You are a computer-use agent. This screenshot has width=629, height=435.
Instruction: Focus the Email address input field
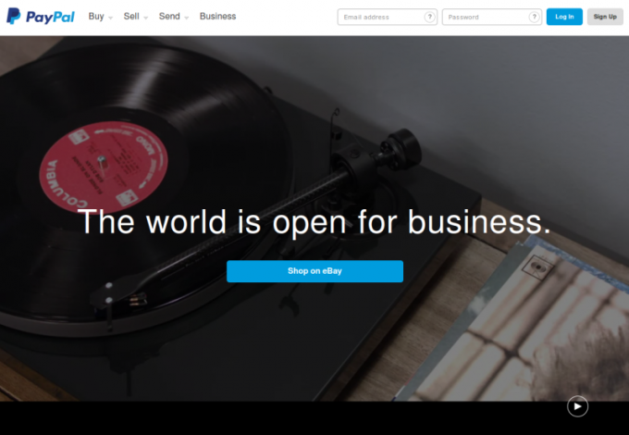point(388,17)
